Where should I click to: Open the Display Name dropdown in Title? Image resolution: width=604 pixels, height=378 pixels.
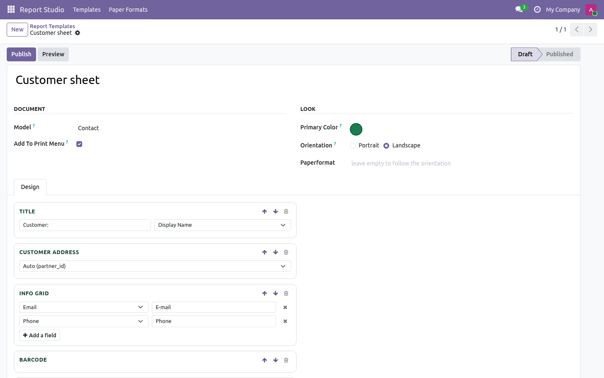(x=223, y=225)
